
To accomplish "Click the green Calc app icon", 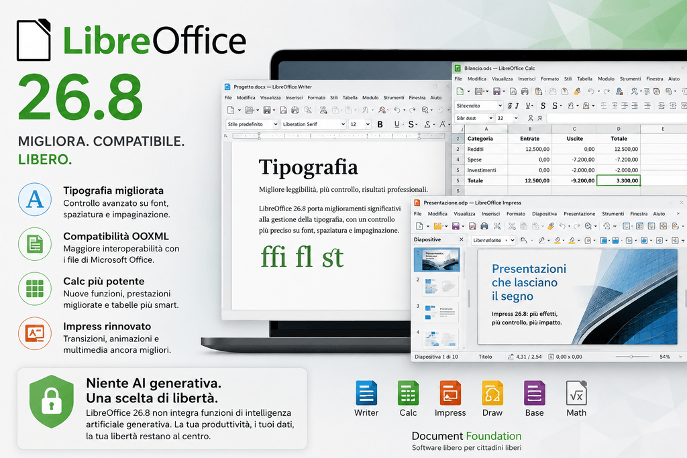I will [408, 393].
